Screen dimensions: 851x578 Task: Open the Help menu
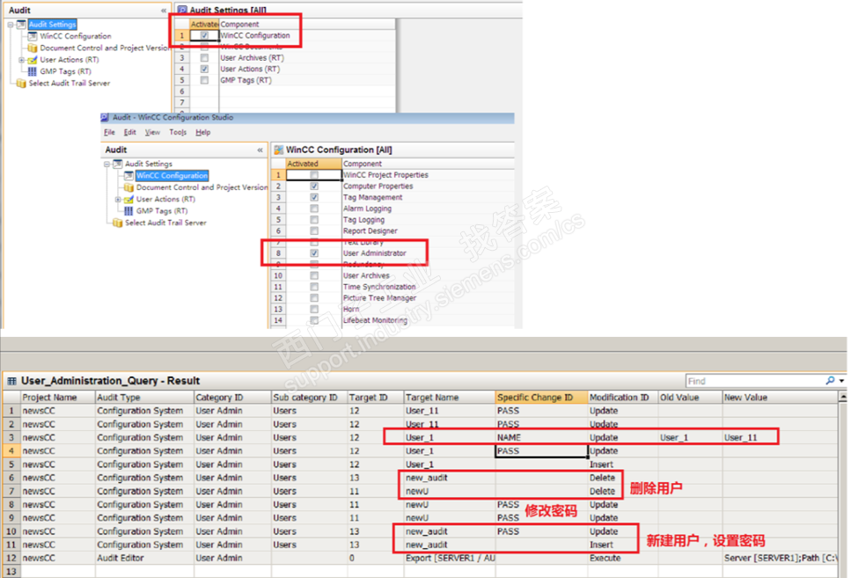[203, 132]
